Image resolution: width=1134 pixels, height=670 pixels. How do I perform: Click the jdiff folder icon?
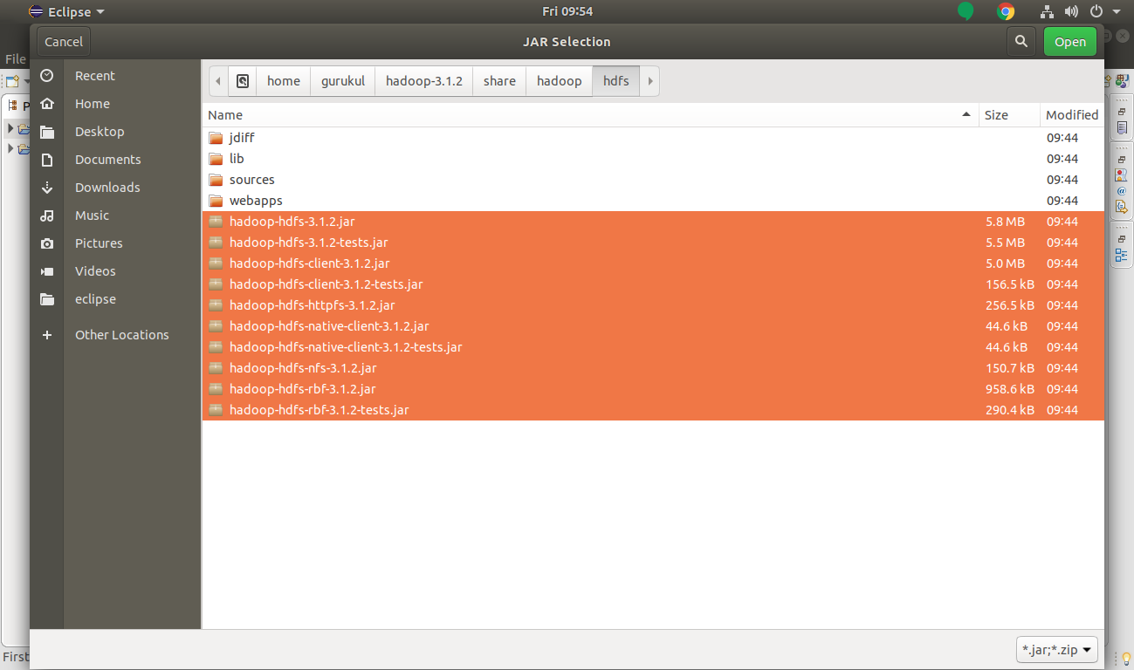216,138
